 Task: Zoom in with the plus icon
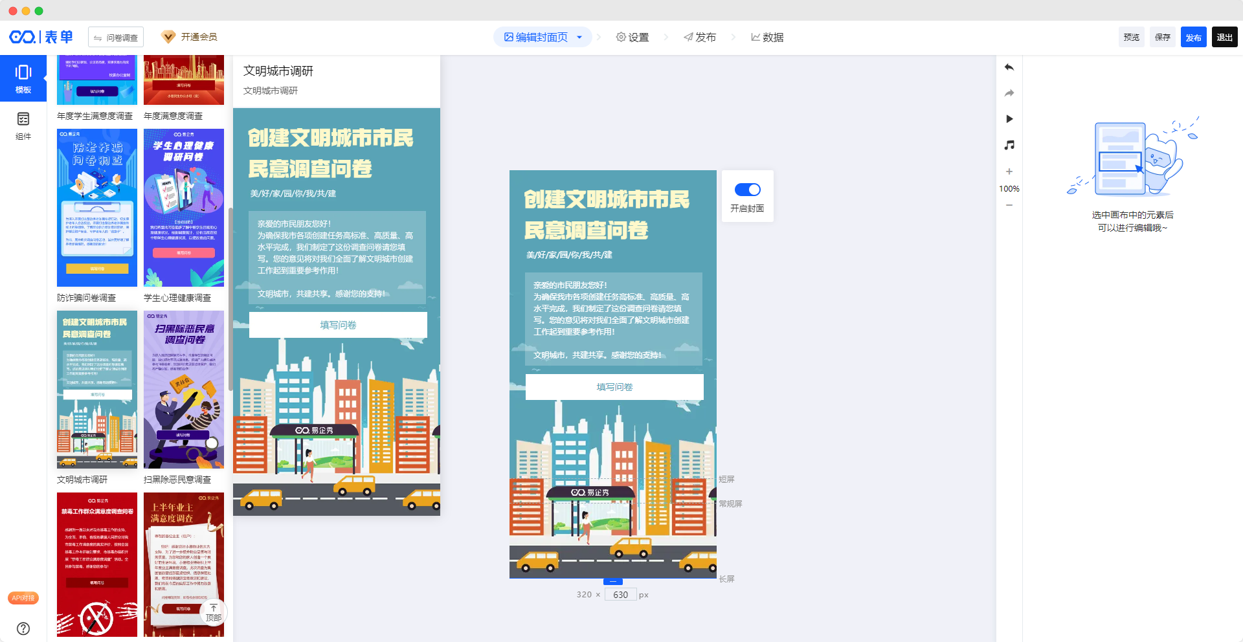point(1009,172)
